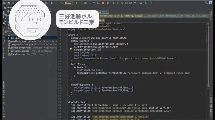The image size is (215, 120).
Task: Collapse the compileOptions block fold marker
Action: [68, 85]
